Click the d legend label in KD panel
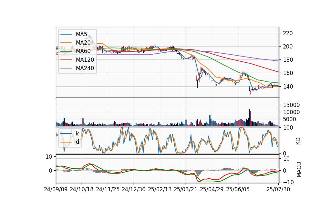This screenshot has height=223, width=310. click(77, 142)
